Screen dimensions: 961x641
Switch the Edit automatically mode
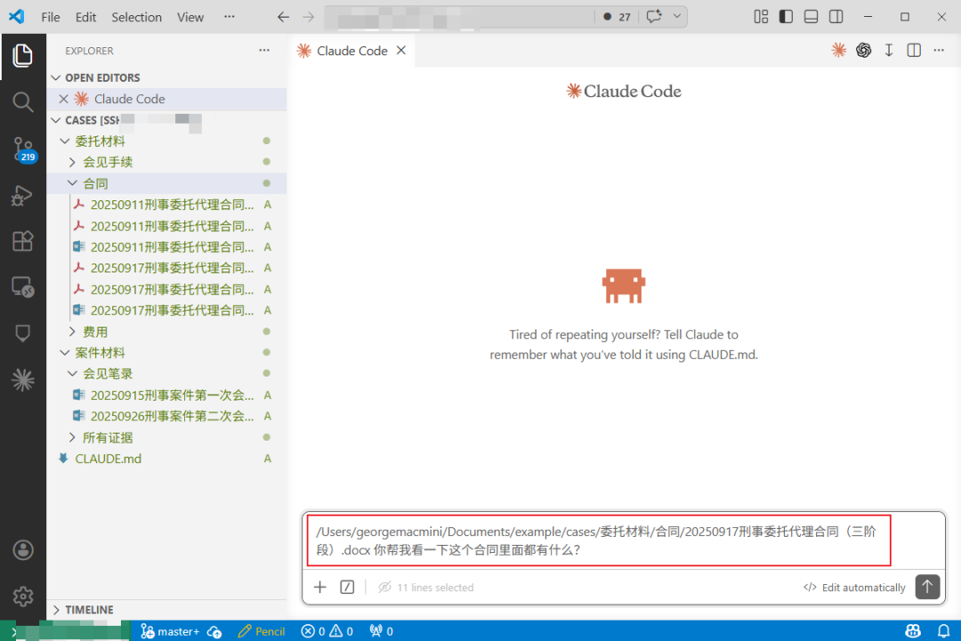[x=853, y=587]
